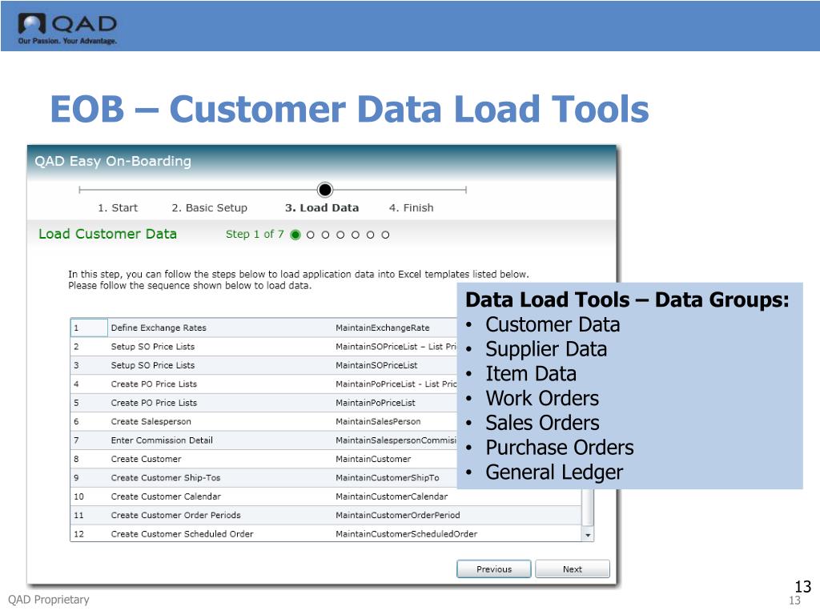Click the MaintainCustomer template in row 8

pos(373,459)
